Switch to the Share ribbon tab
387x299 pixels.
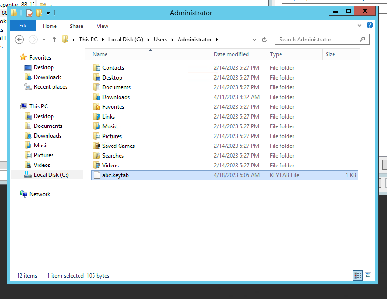click(76, 26)
